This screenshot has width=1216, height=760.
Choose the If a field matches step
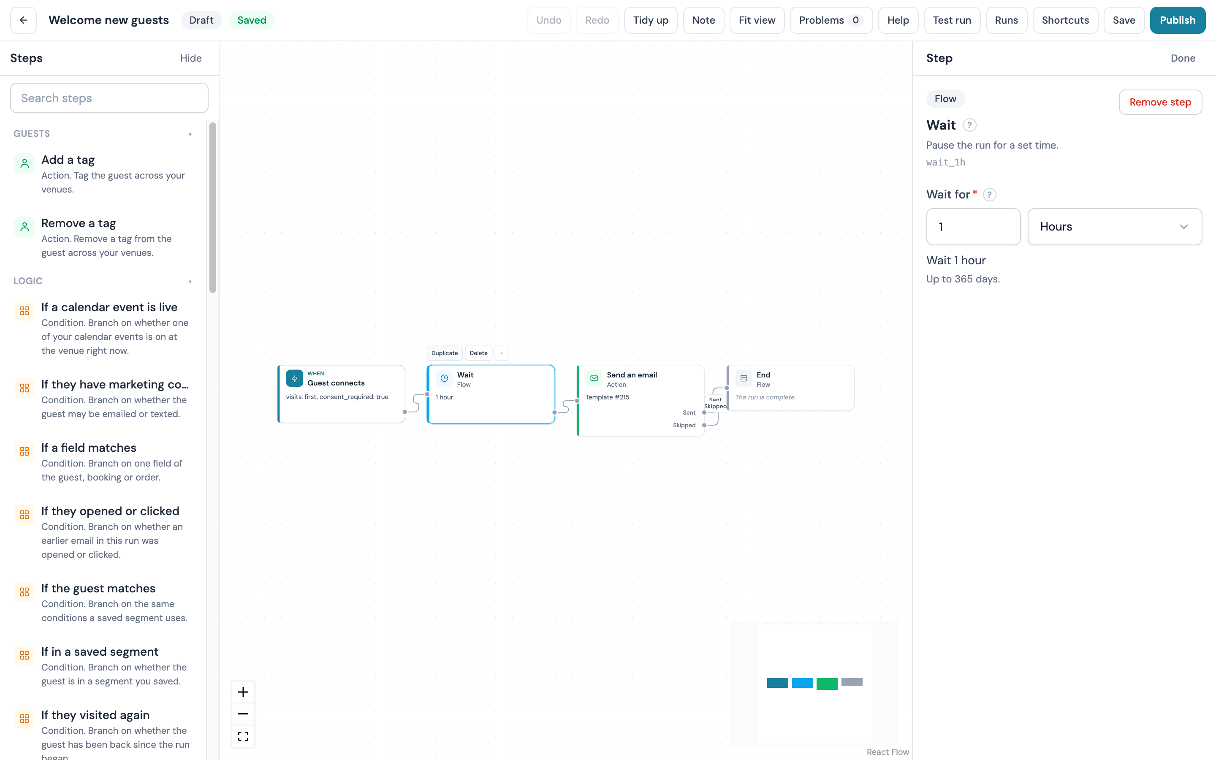click(103, 462)
